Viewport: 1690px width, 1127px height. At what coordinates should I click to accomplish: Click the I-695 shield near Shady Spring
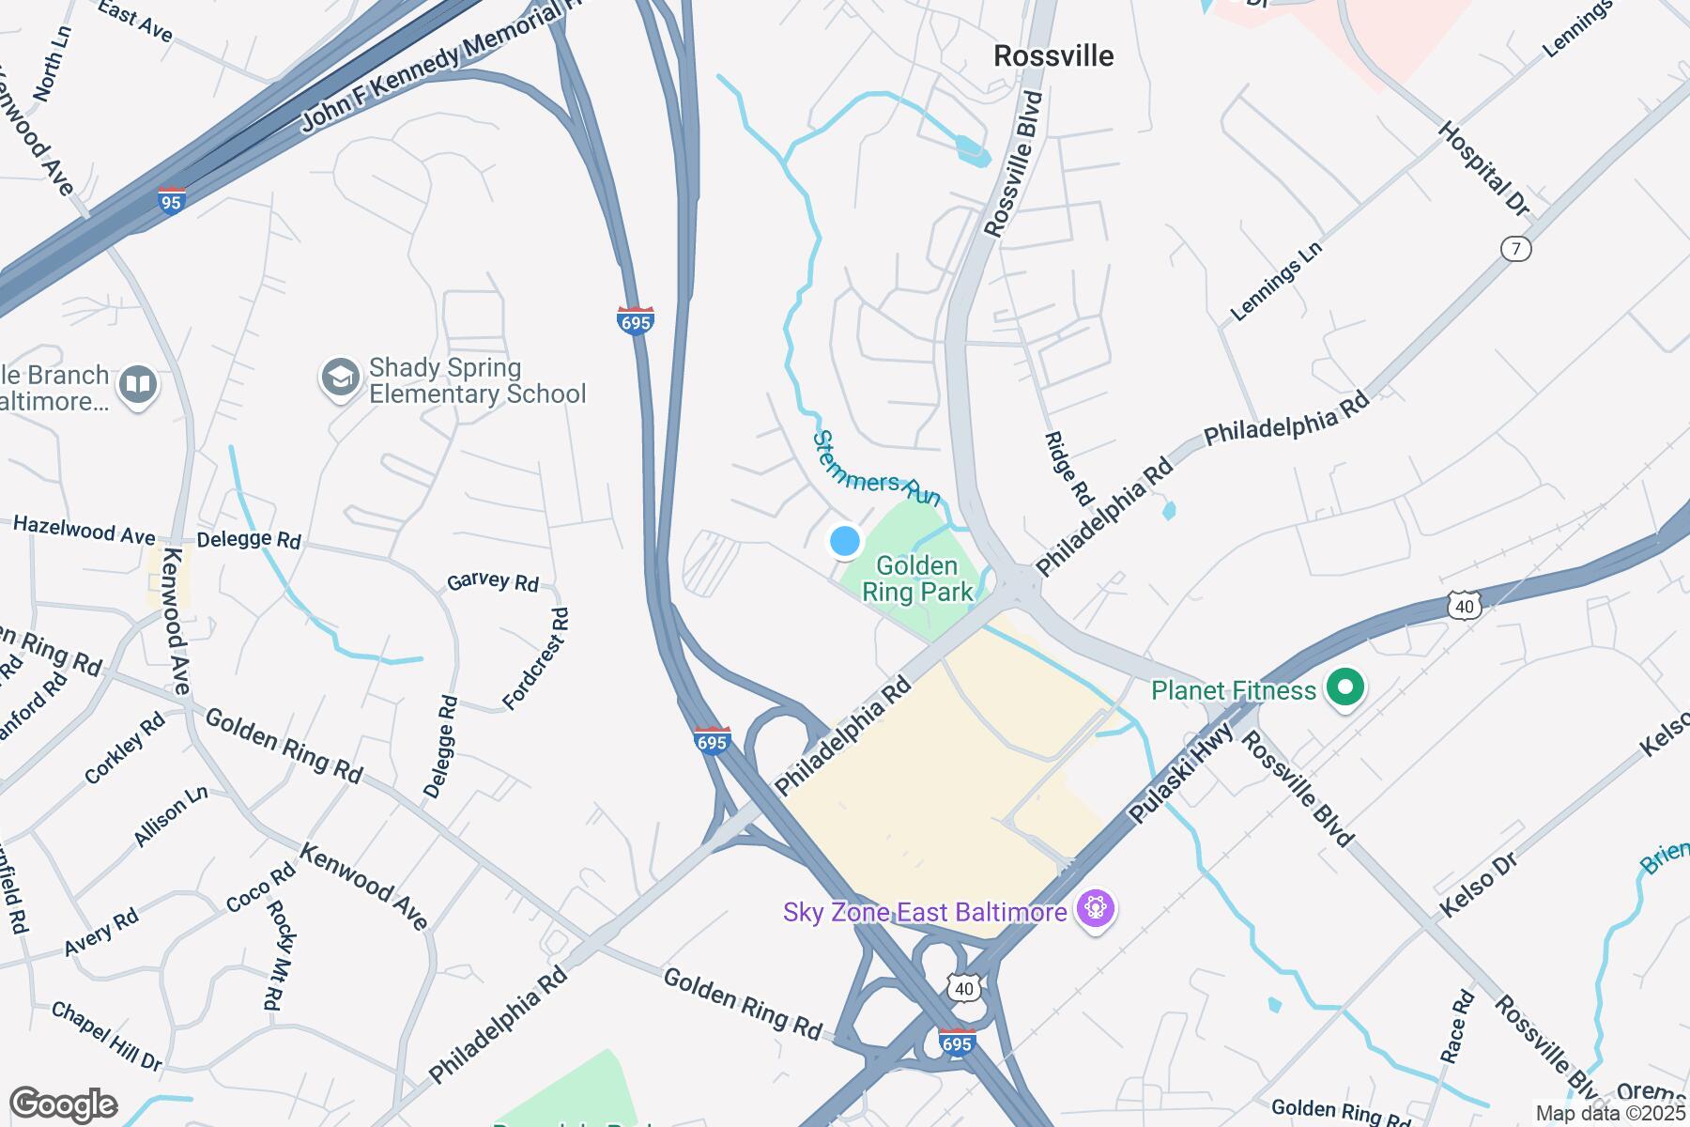click(636, 320)
